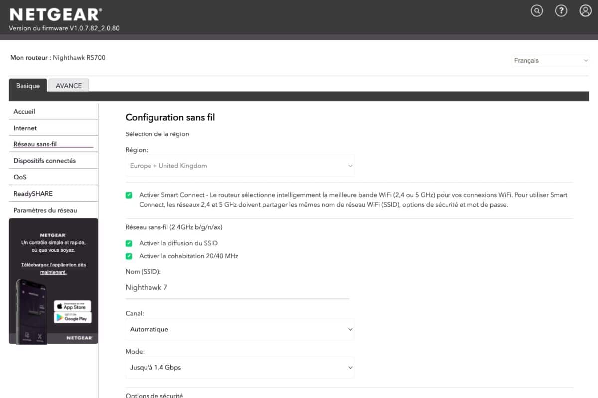Click the Configuration sans fil heading
This screenshot has width=598, height=398.
[170, 118]
